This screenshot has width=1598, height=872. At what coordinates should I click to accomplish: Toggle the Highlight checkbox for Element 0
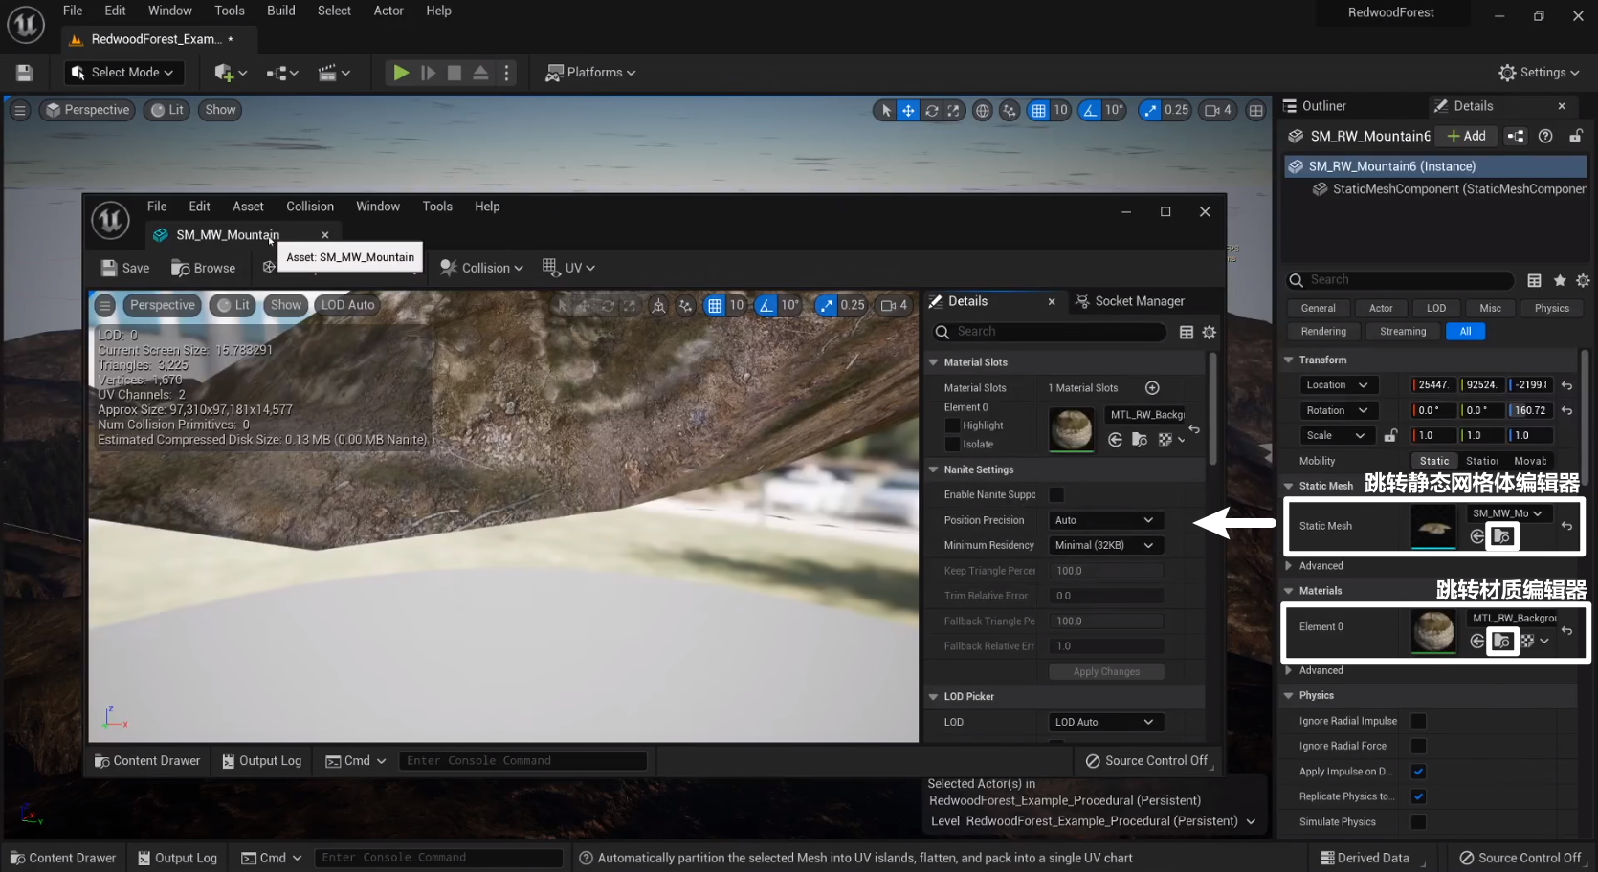952,425
